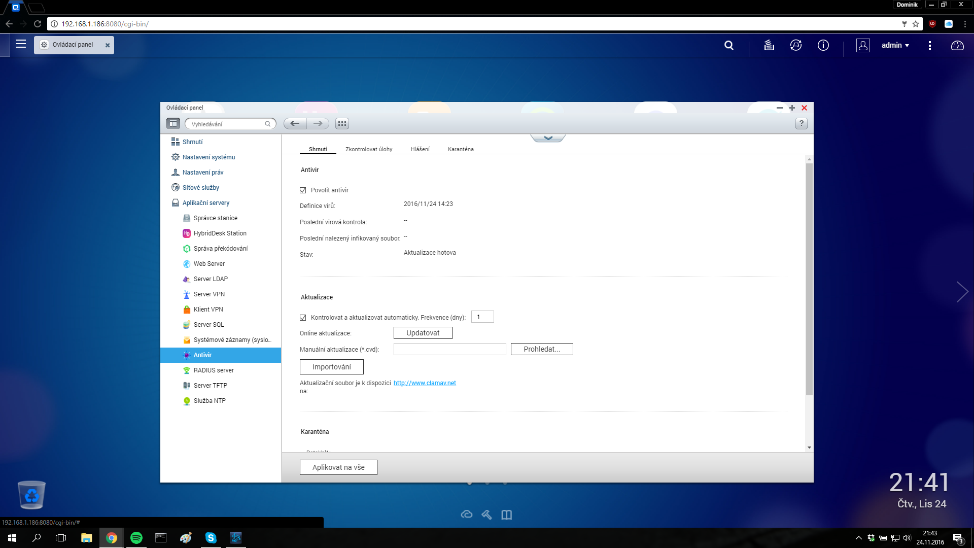Open background tasks icon in top bar
Viewport: 974px width, 548px height.
(769, 45)
